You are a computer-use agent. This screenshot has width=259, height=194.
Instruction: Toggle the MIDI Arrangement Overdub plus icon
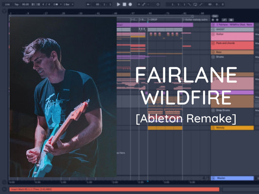139,4
